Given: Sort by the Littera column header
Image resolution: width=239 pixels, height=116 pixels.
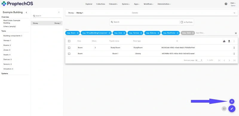Looking at the screenshot, I should tap(94, 41).
